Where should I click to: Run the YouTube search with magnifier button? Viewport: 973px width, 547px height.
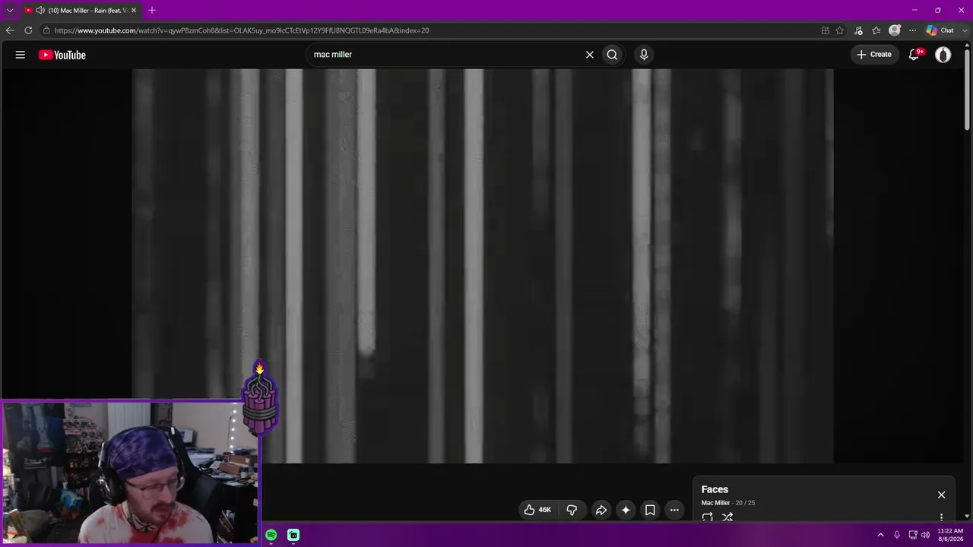tap(612, 55)
